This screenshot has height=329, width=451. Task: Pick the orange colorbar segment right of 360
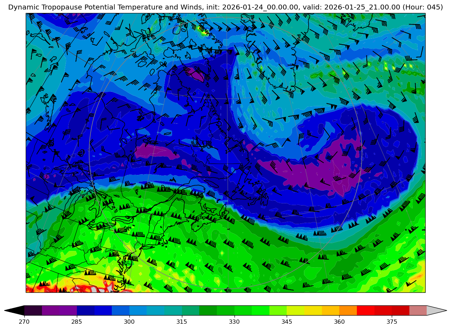coord(348,310)
